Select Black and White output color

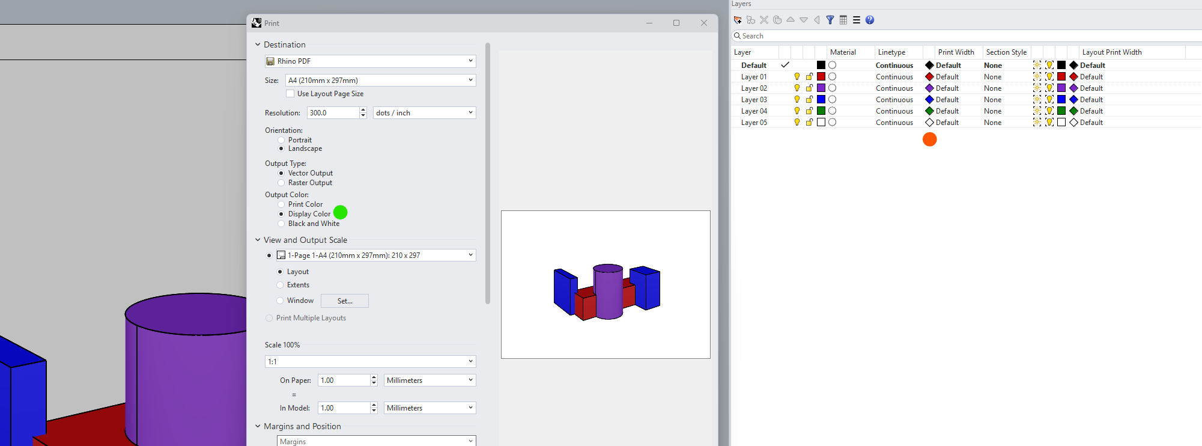(x=281, y=224)
